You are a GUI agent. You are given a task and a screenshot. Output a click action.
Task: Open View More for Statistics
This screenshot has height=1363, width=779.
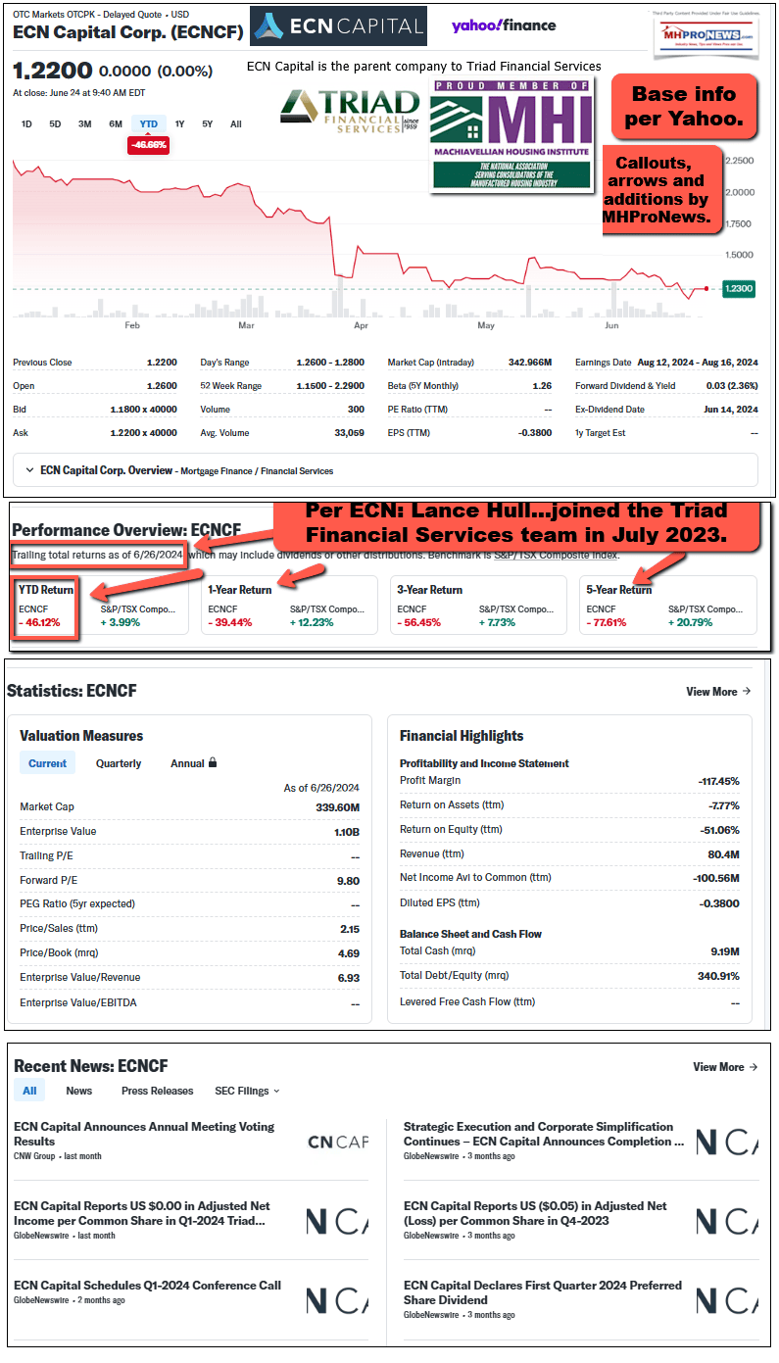tap(718, 692)
